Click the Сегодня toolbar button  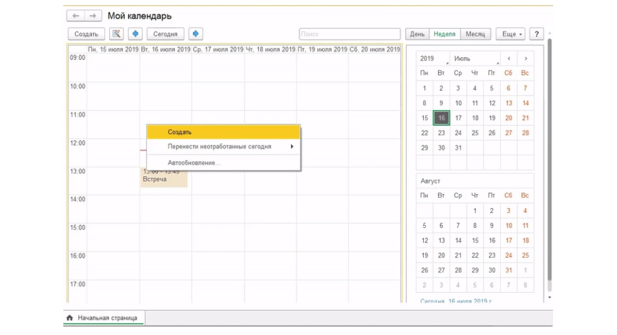[166, 34]
